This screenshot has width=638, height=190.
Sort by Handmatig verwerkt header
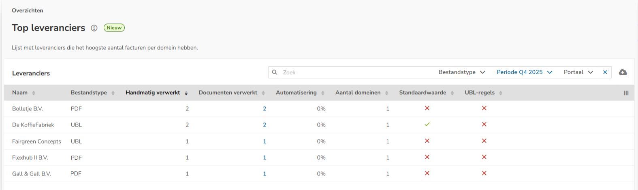coord(153,93)
